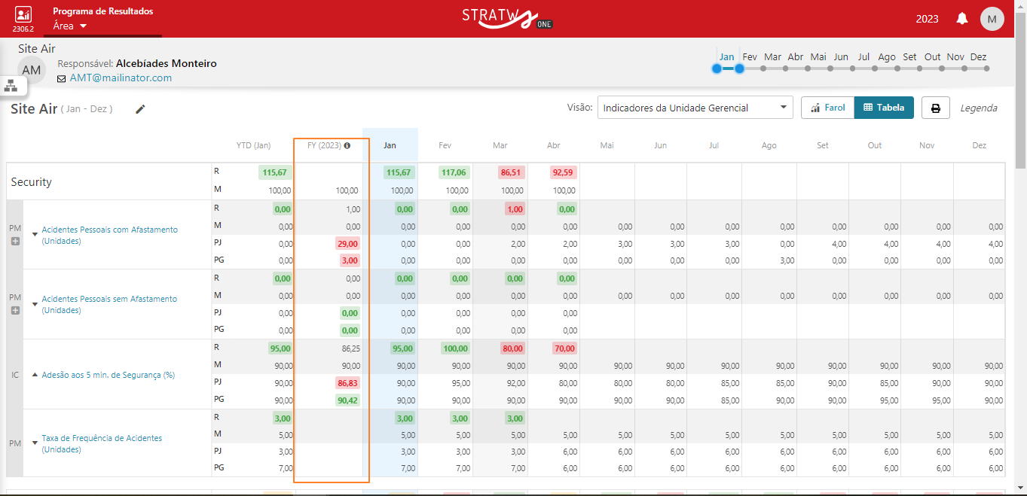
Task: Select Ago on the month timeline
Action: pos(887,56)
